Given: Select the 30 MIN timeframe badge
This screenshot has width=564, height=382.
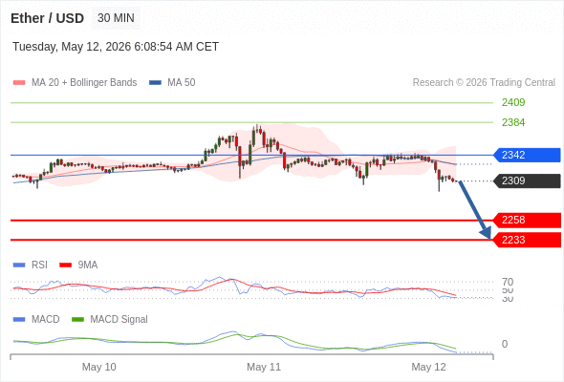Looking at the screenshot, I should tap(116, 18).
